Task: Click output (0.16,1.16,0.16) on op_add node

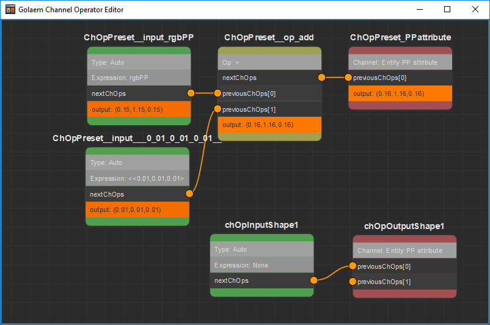Action: [x=269, y=125]
